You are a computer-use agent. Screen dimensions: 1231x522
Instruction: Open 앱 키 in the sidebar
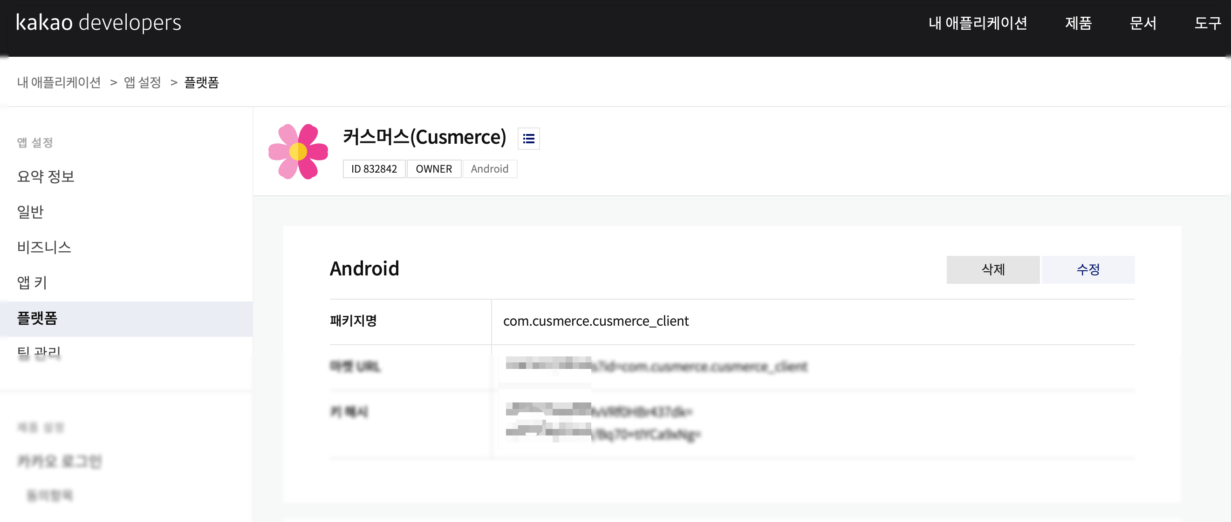click(32, 282)
